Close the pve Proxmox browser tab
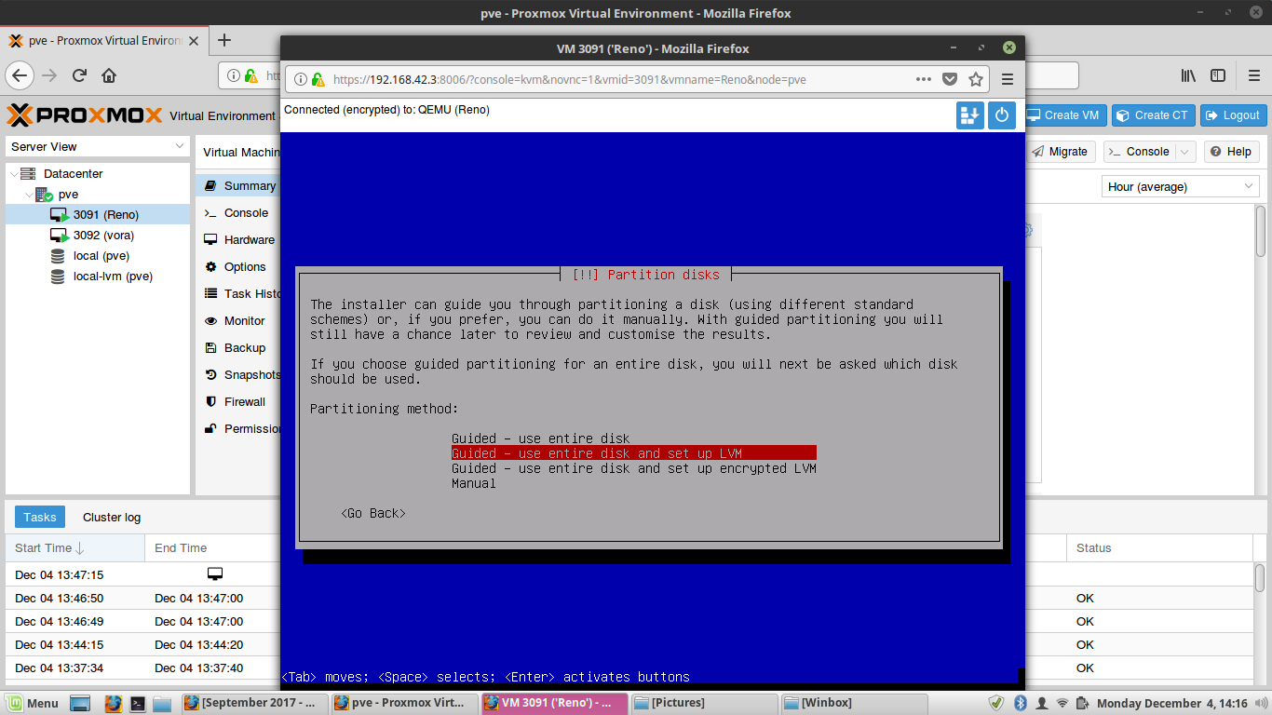 tap(194, 41)
